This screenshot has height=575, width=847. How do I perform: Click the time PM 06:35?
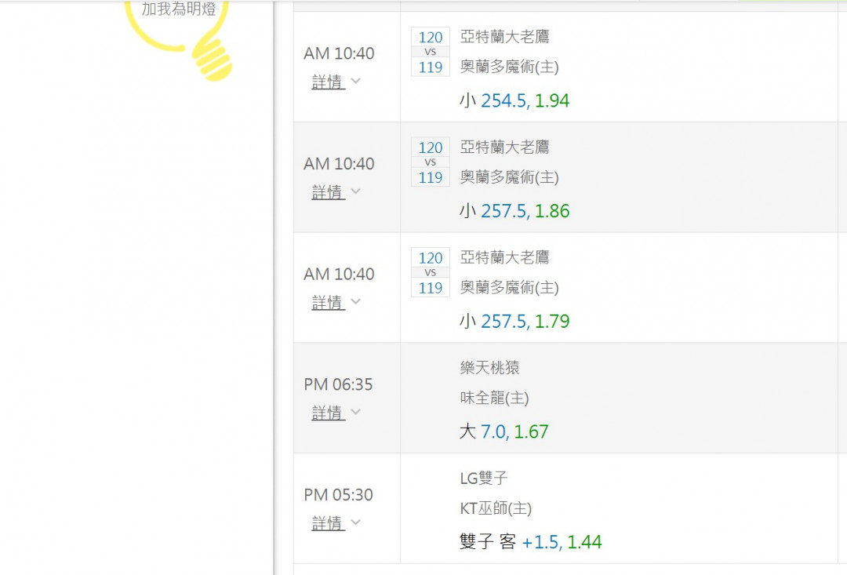click(338, 385)
